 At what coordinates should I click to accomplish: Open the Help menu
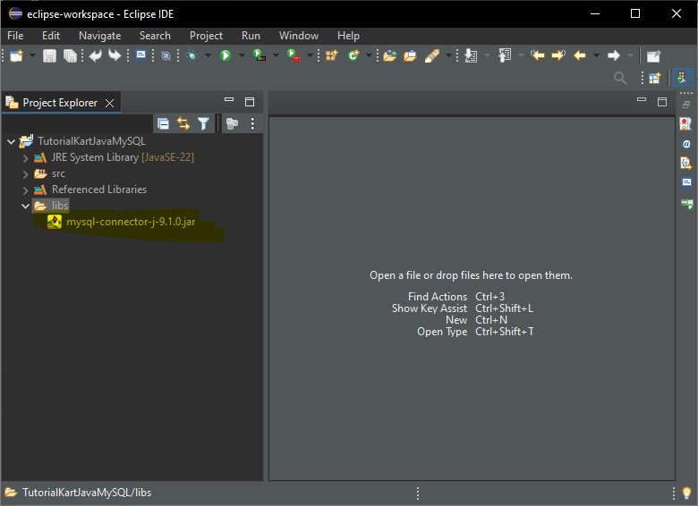(x=348, y=36)
